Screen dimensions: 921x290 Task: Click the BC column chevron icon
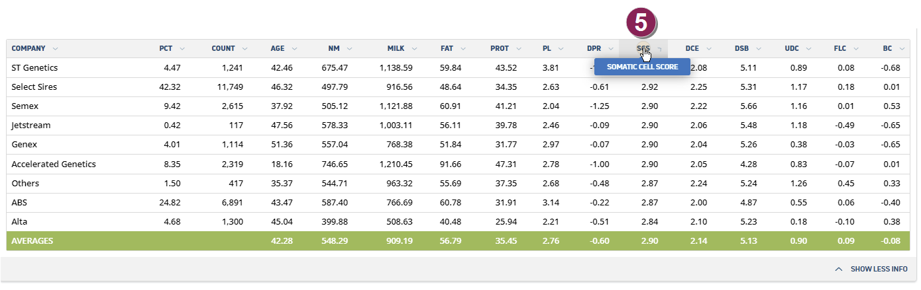(x=906, y=49)
